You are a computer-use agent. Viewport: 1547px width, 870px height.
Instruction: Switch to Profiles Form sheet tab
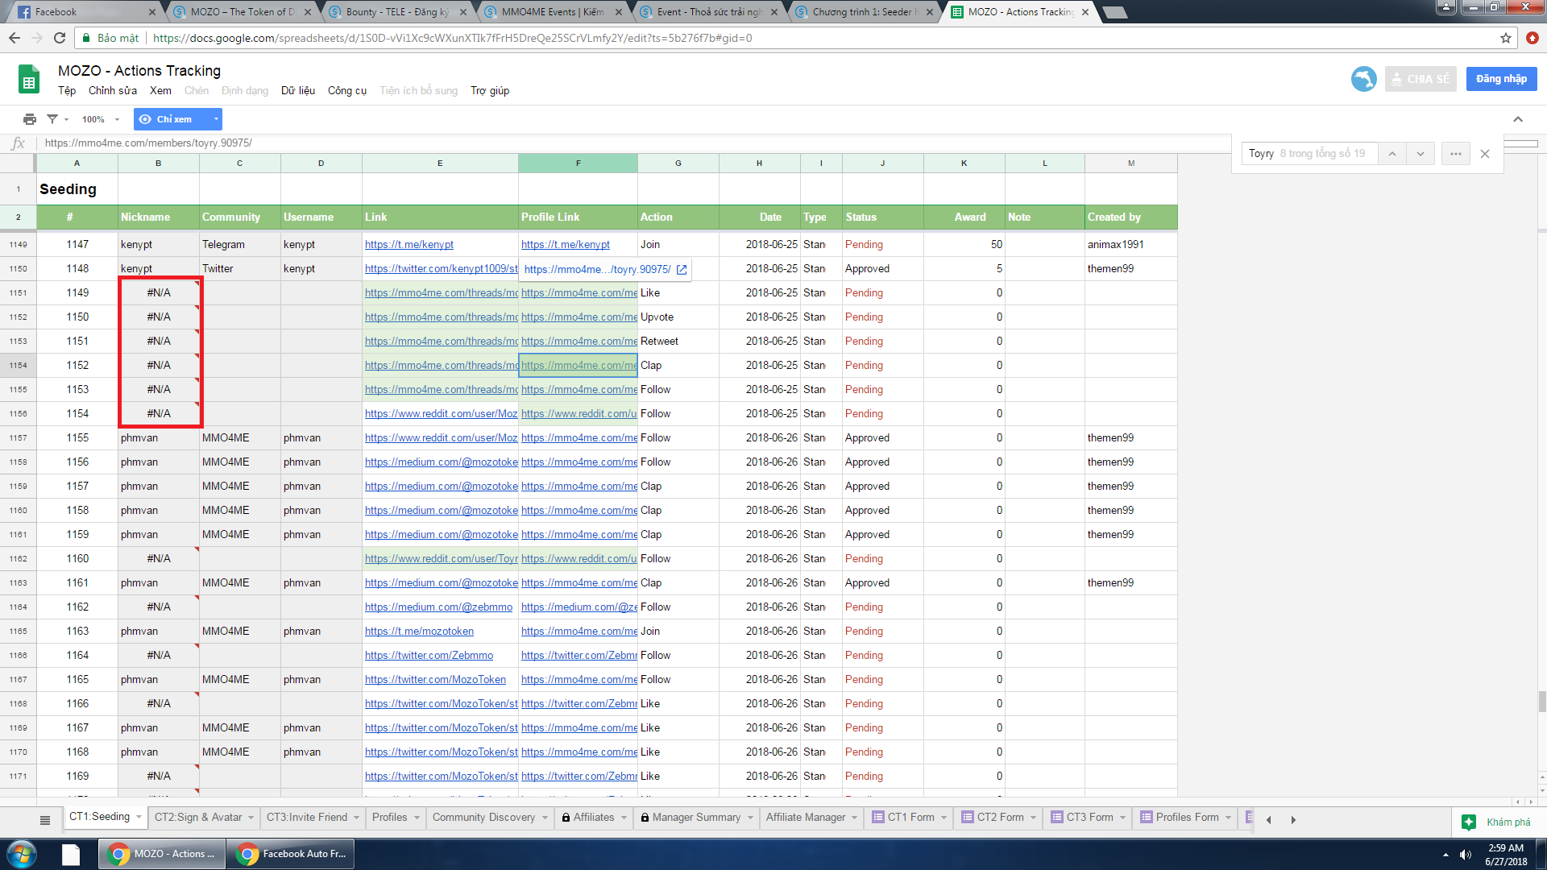[x=1187, y=818]
